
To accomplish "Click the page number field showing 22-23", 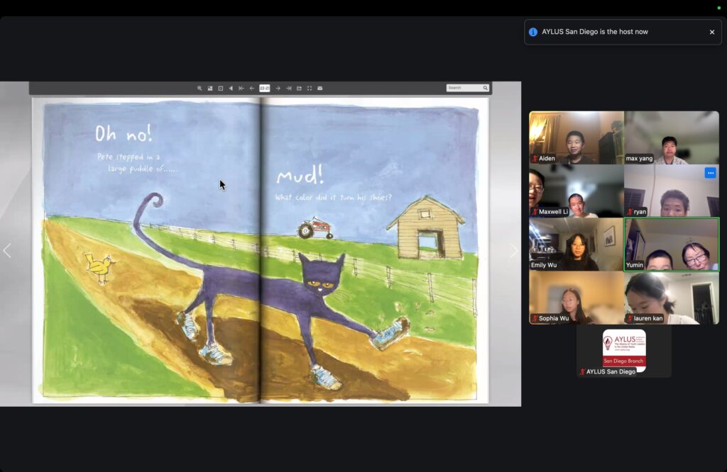I will click(x=265, y=89).
